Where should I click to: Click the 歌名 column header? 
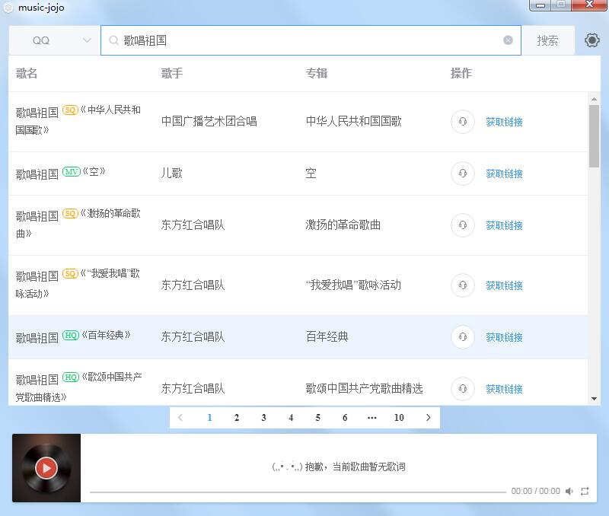pyautogui.click(x=27, y=73)
